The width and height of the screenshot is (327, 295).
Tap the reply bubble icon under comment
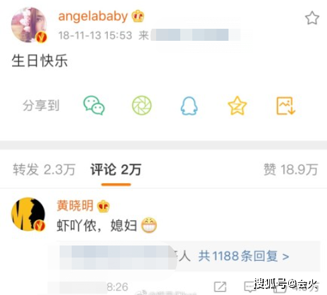coord(250,287)
